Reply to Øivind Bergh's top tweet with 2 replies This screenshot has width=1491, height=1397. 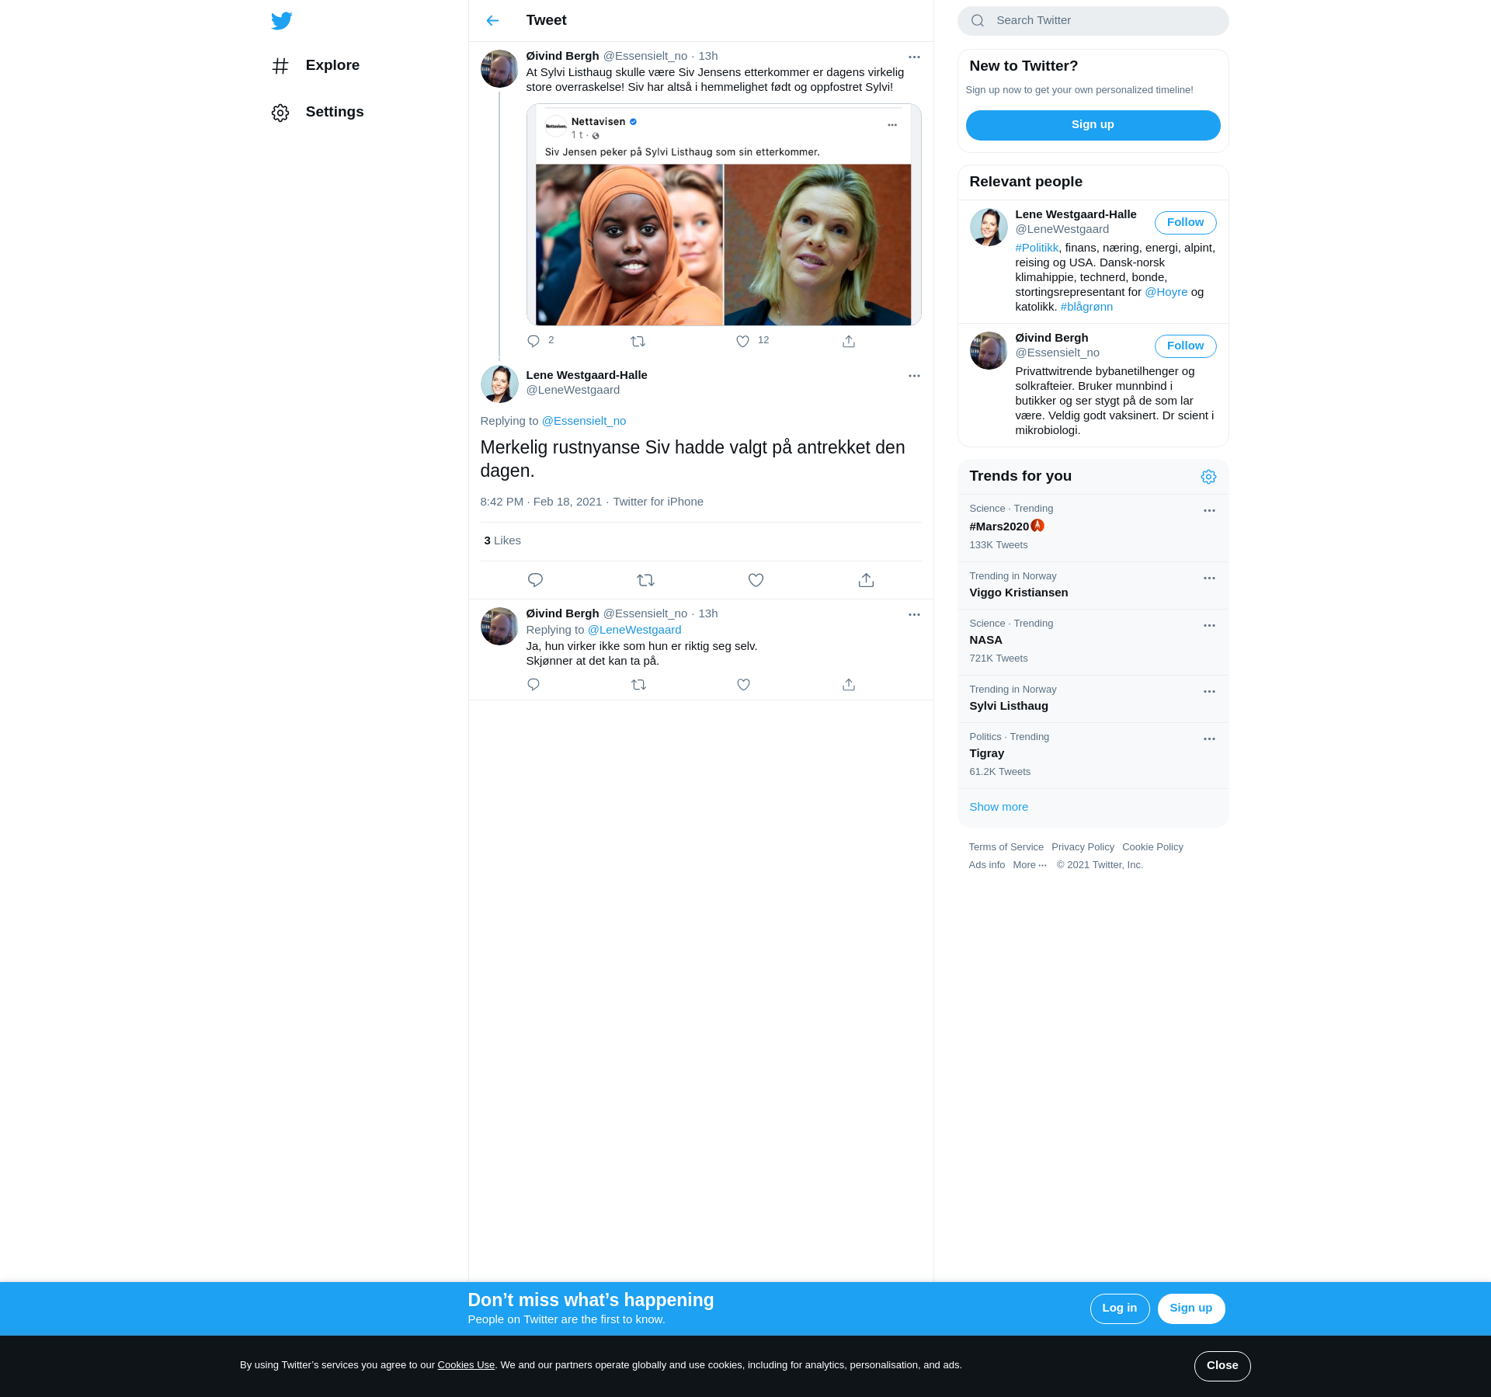pyautogui.click(x=533, y=341)
